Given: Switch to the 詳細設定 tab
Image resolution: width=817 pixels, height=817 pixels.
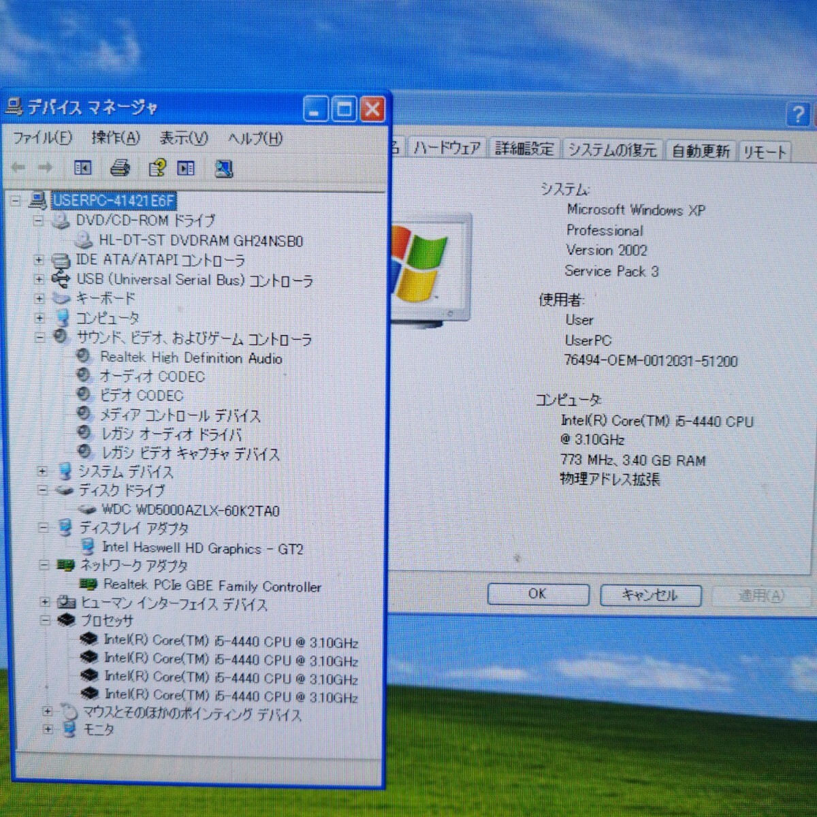Looking at the screenshot, I should (x=524, y=148).
